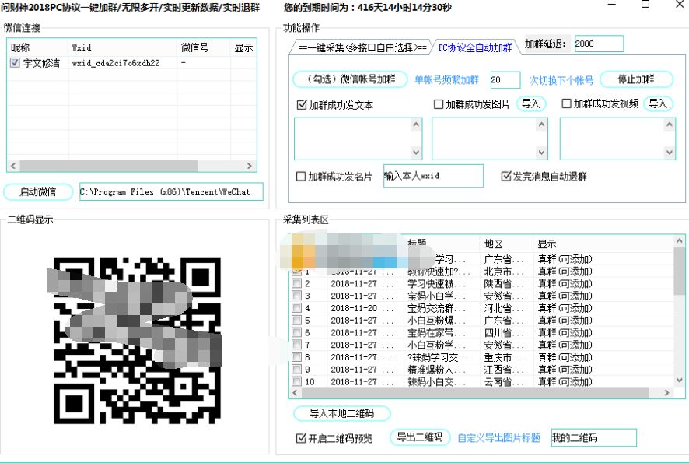
Task: Toggle 加群成功发文本 checkbox
Action: click(x=302, y=105)
